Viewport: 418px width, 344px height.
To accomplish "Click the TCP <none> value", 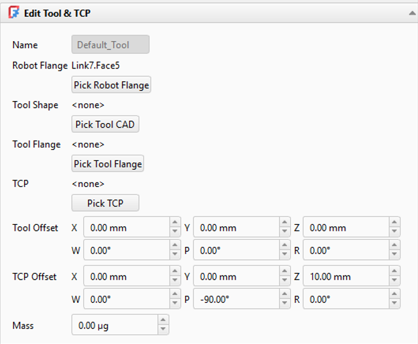I will [88, 184].
